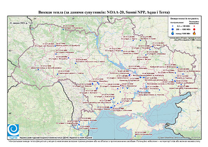Screen dimensions: 208x147
Task: Click the date stamp 31 липня 2021
Action: click(x=21, y=23)
